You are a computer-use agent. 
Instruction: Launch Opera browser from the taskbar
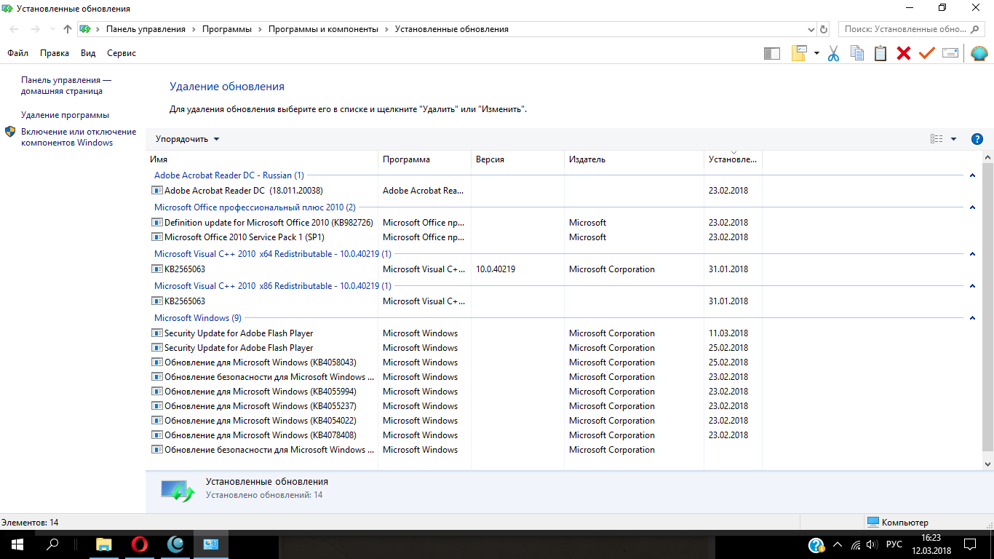tap(140, 544)
